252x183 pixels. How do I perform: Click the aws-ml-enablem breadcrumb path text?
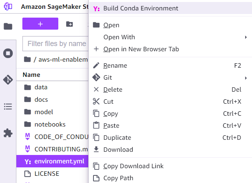(63, 60)
